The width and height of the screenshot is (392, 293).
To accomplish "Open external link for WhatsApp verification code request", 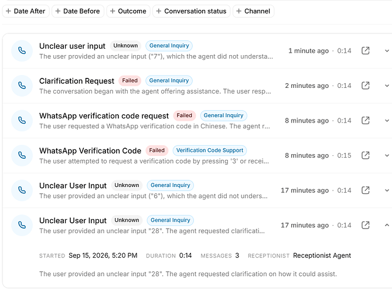I will [365, 121].
